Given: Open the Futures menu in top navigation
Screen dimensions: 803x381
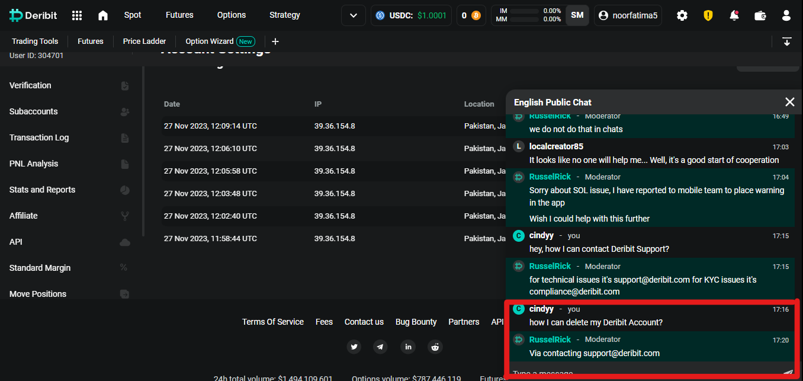Looking at the screenshot, I should pyautogui.click(x=179, y=15).
